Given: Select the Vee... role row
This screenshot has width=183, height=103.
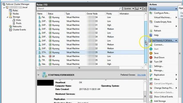Looking at the screenshot, I should [90, 64].
